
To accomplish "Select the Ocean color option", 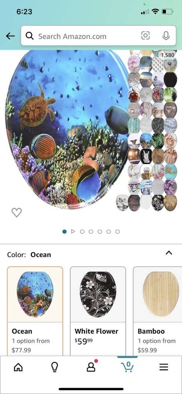I will (35, 311).
